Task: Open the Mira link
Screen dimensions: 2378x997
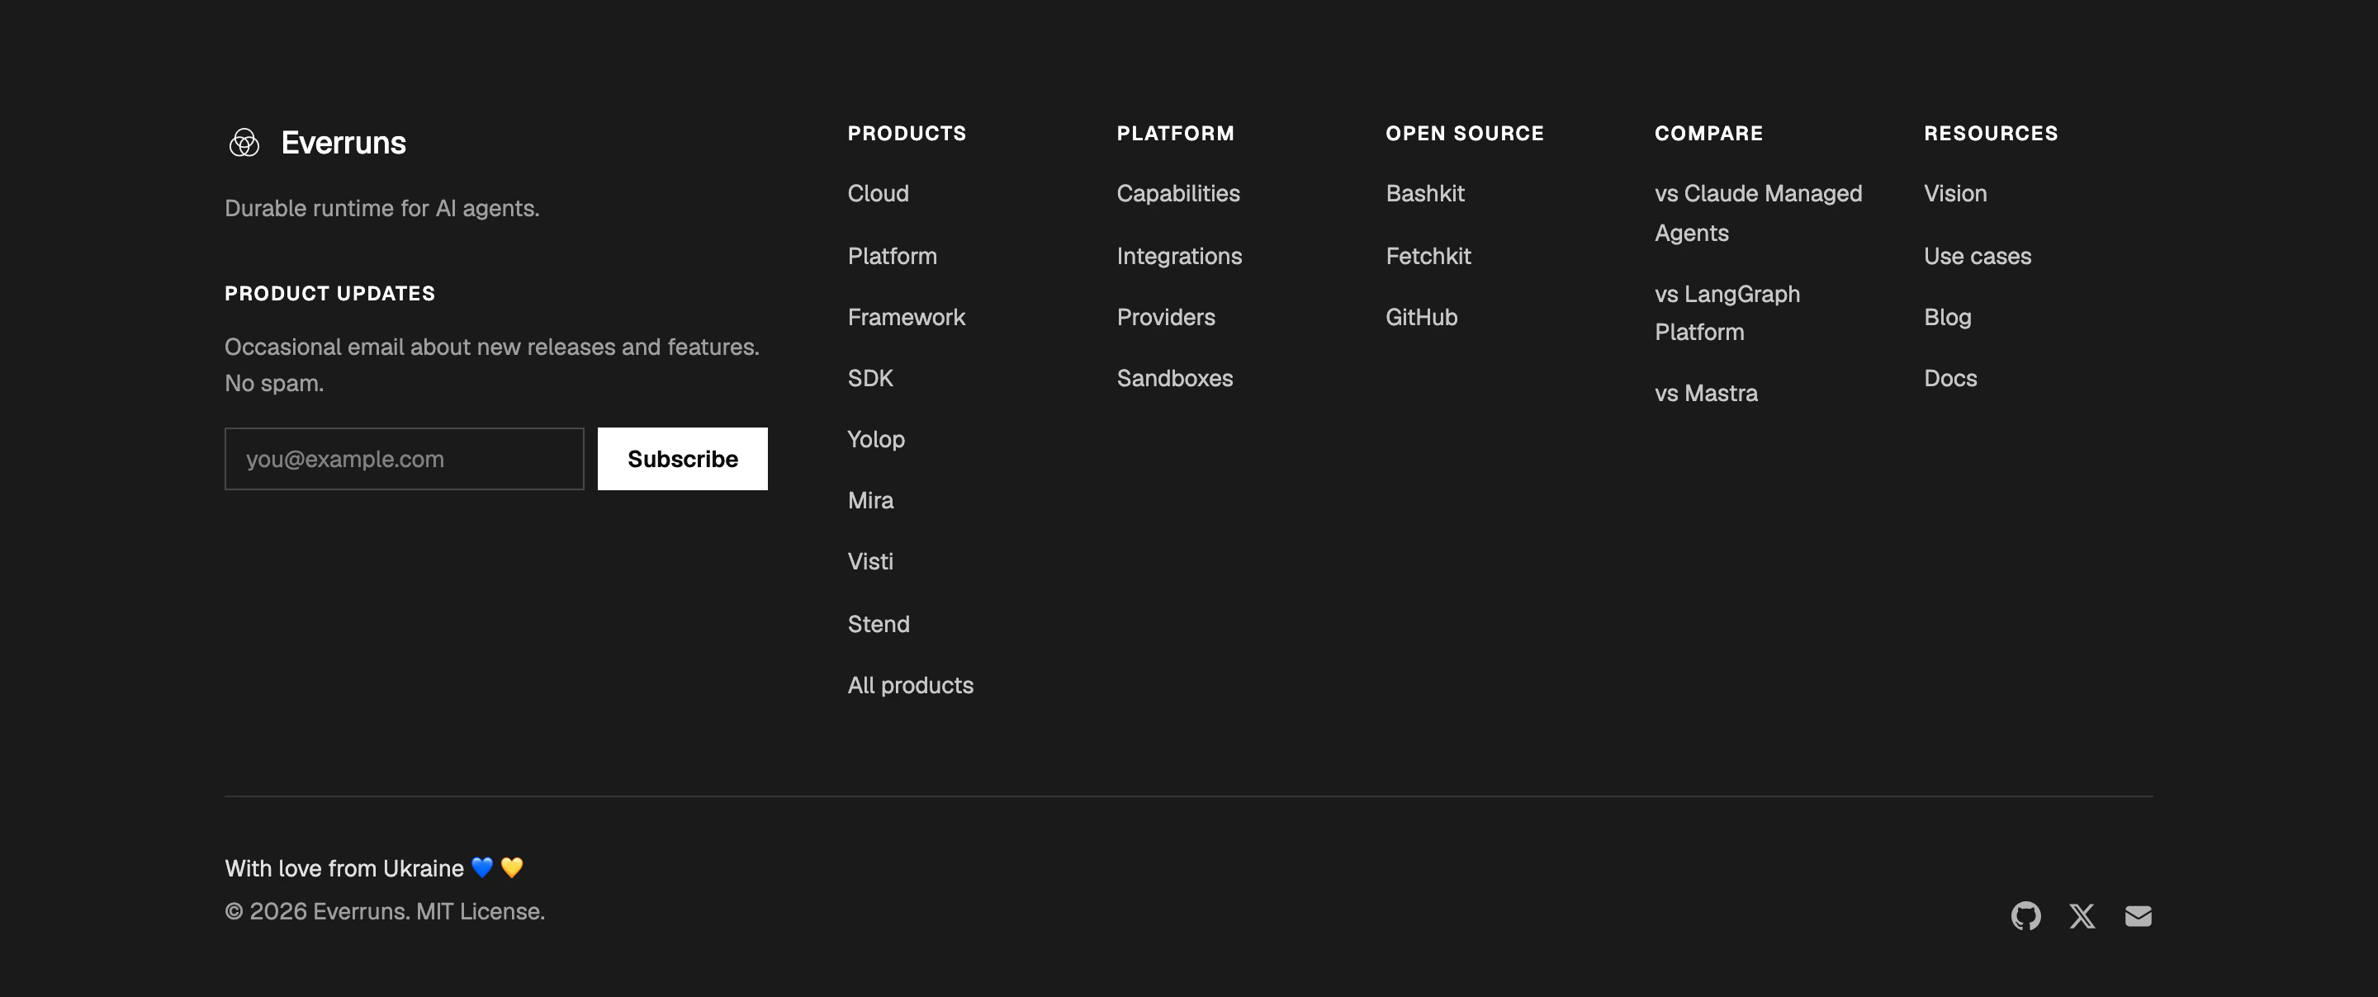Action: tap(869, 500)
